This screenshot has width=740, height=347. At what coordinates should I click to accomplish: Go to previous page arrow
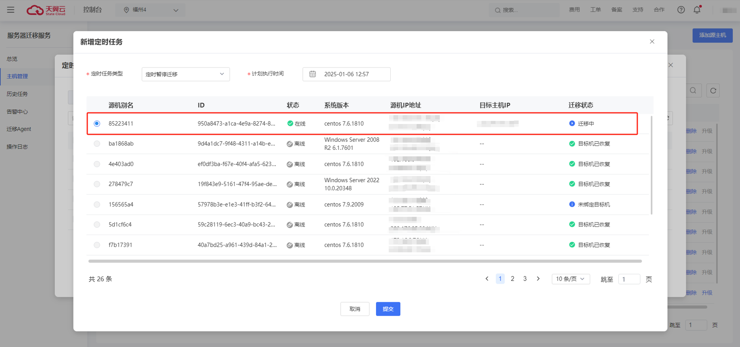(487, 279)
